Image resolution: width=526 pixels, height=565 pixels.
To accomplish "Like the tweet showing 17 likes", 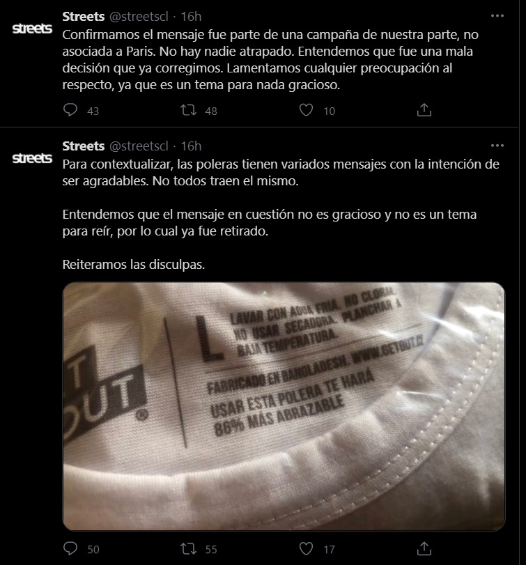I will 307,549.
